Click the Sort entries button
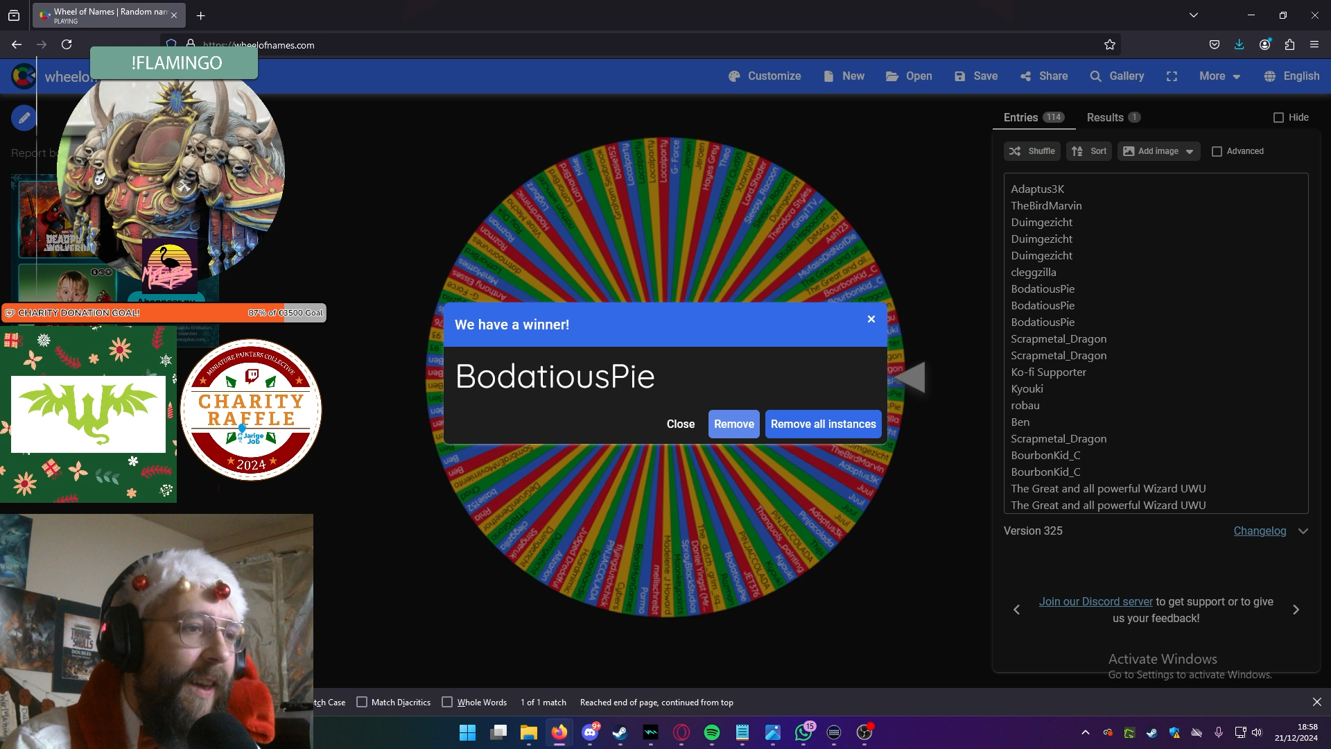 click(x=1090, y=151)
